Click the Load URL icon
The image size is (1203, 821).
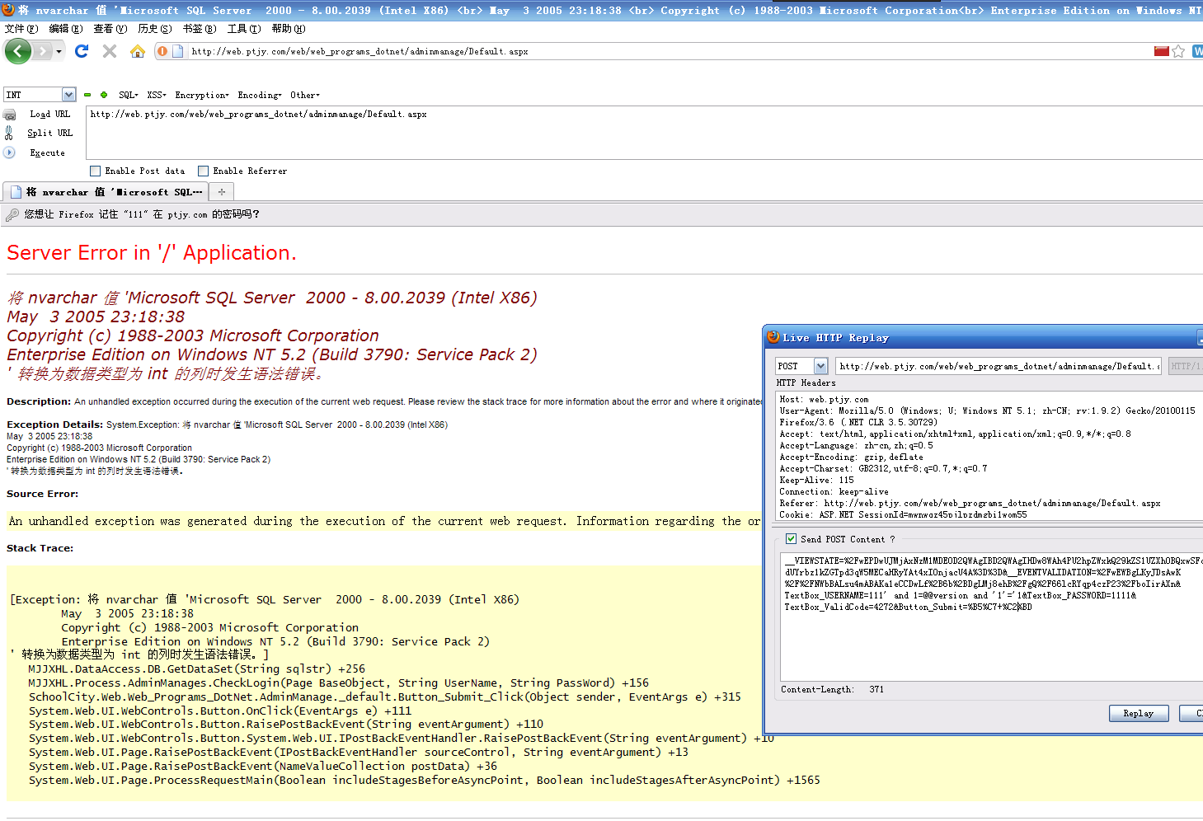pyautogui.click(x=10, y=115)
